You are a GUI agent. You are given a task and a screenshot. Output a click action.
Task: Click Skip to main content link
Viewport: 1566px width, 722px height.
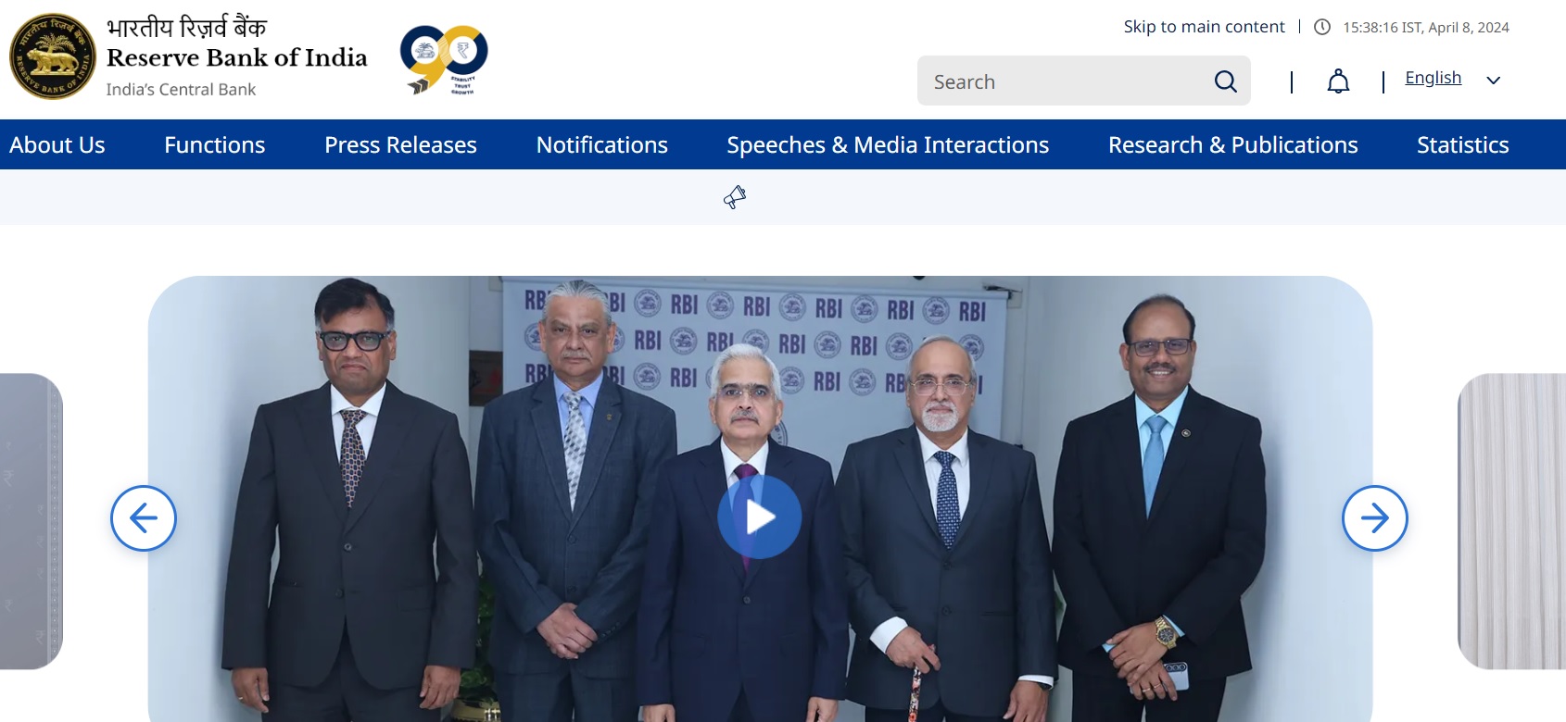1205,27
